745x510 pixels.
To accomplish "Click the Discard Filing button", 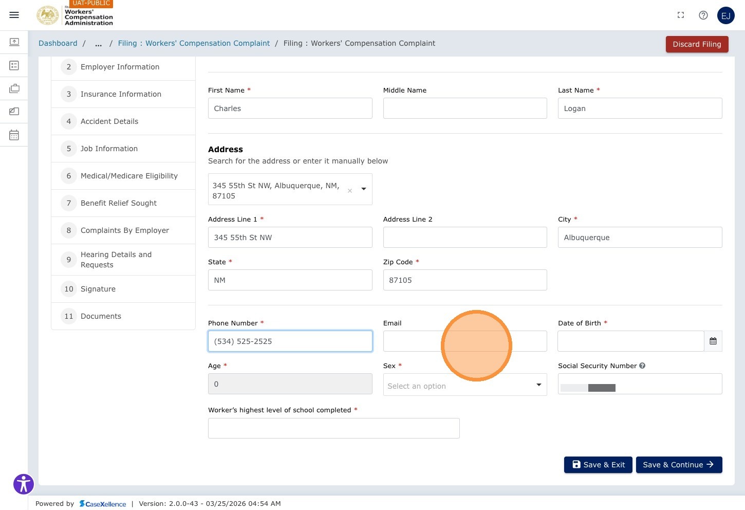I will point(697,44).
